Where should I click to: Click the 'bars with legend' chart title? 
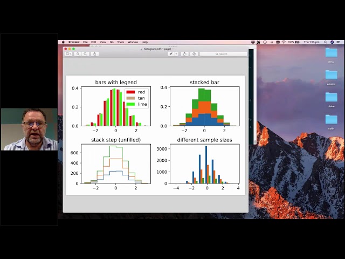click(x=116, y=83)
